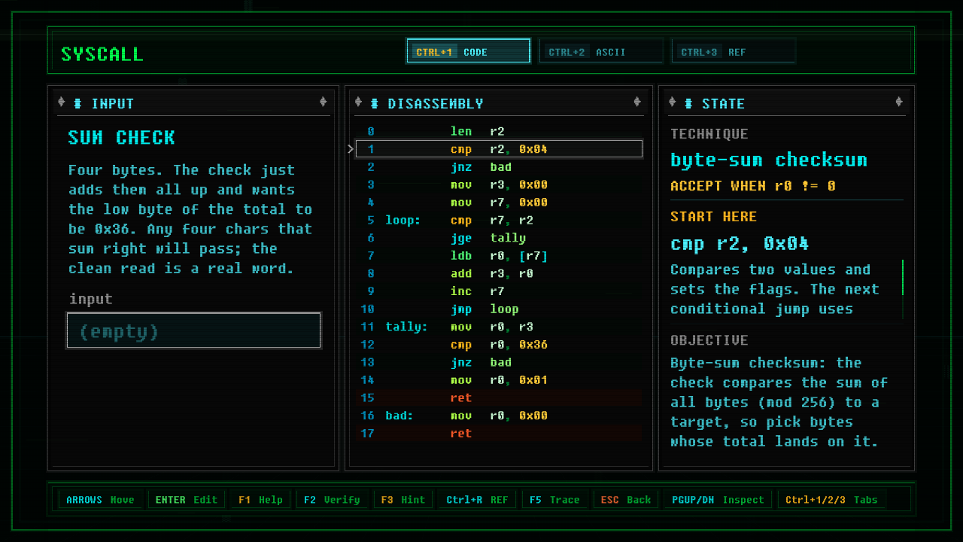
Task: Select line 7 'ldb r0, [r7]'
Action: click(x=499, y=256)
